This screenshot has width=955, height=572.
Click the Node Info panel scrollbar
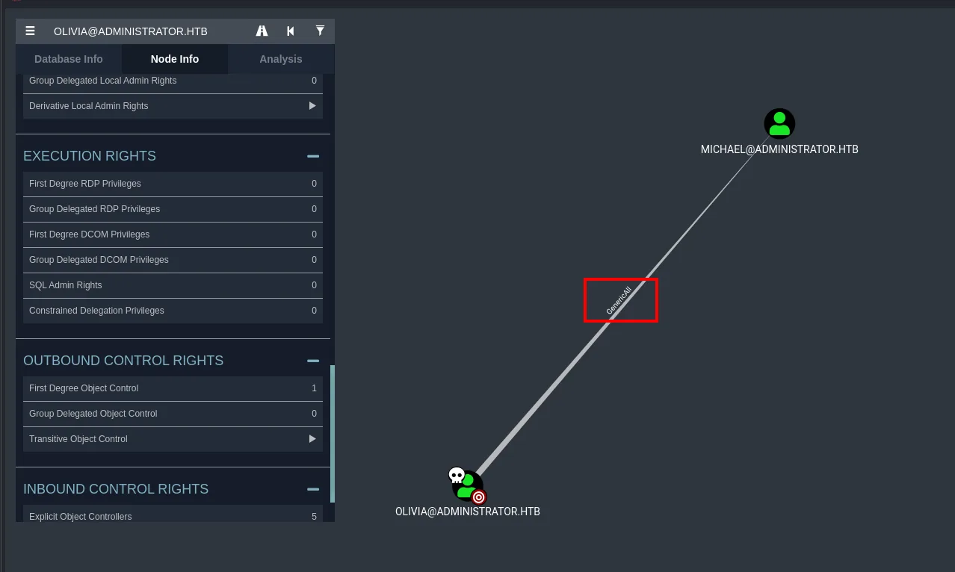333,434
